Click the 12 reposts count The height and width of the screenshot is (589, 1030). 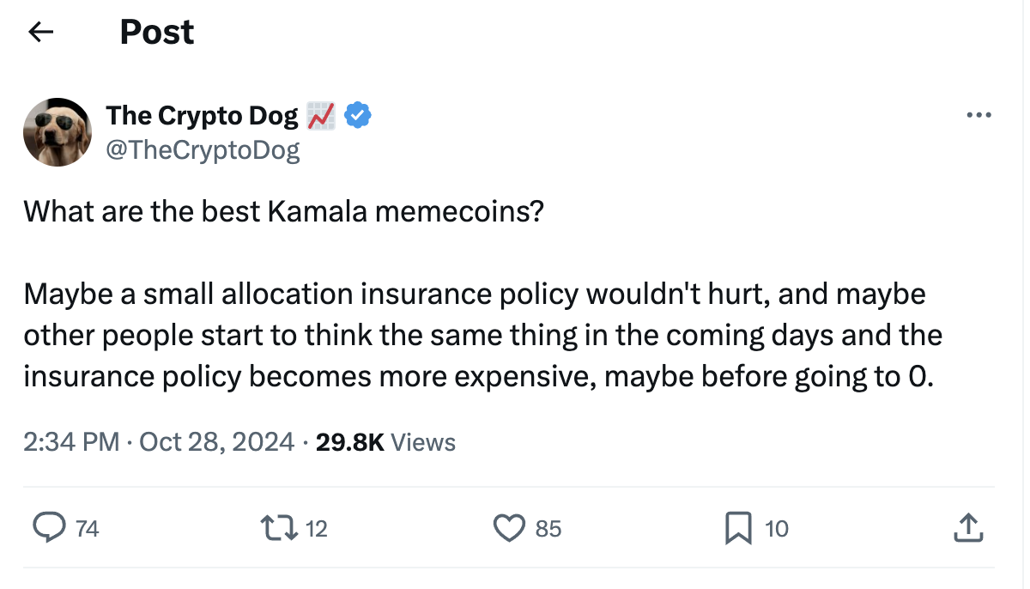pos(317,529)
